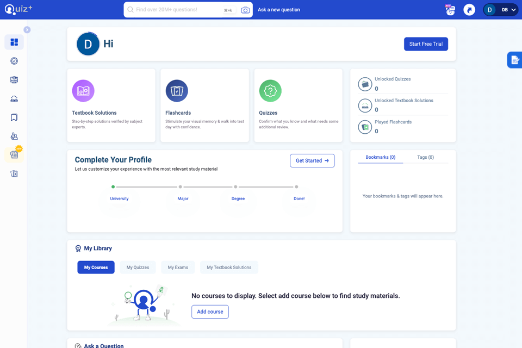
Task: Select the My Exams tab
Action: click(x=178, y=268)
